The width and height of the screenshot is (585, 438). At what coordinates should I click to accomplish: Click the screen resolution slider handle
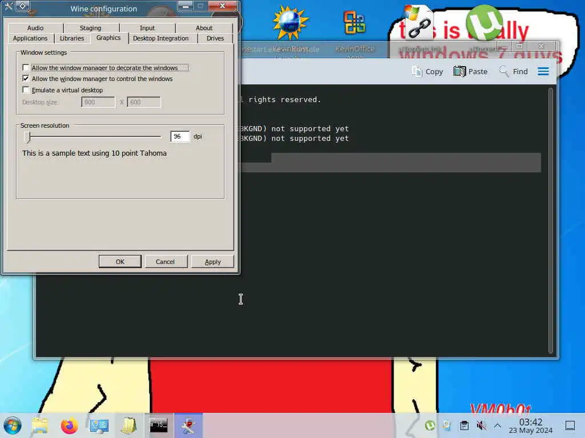(x=27, y=137)
